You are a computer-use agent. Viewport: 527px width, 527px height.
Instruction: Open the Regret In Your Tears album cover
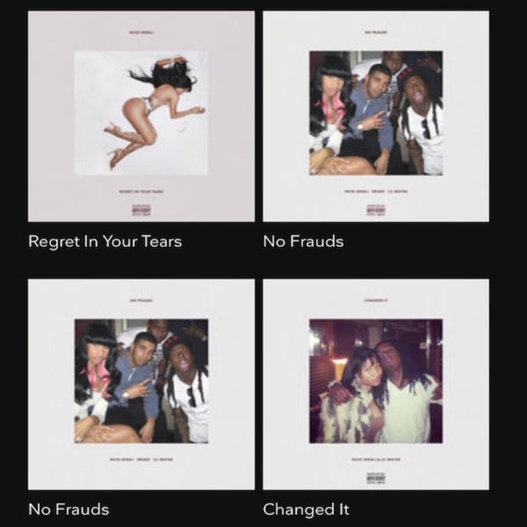click(141, 116)
